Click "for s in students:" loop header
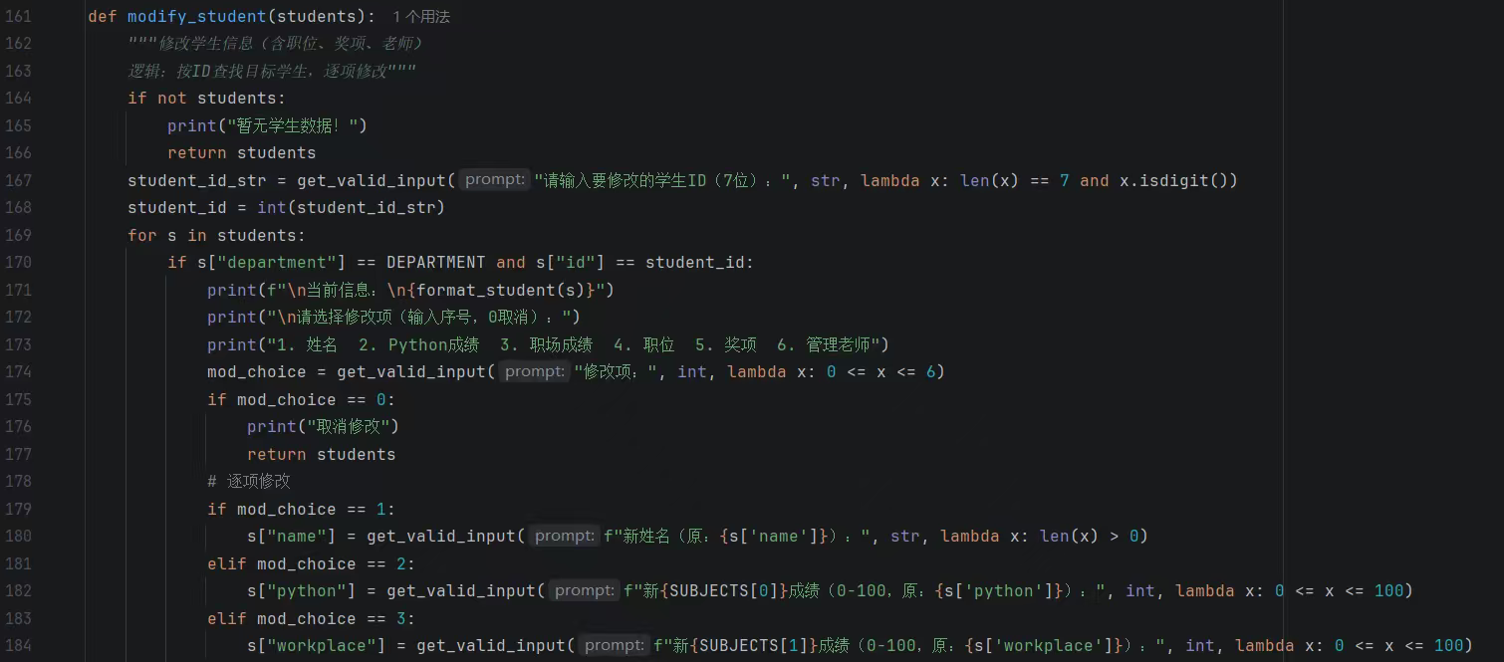1504x662 pixels. point(216,236)
